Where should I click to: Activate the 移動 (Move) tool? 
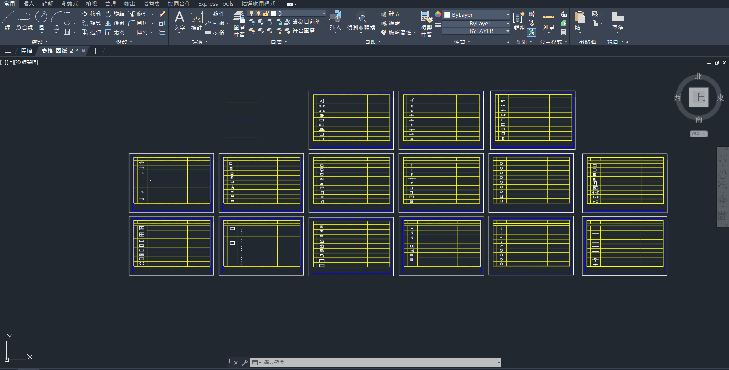(91, 14)
